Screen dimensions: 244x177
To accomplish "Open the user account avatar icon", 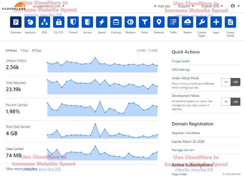I will tap(233, 6).
